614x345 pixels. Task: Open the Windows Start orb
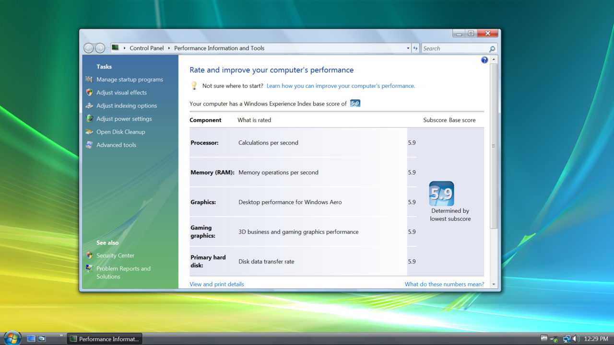pos(12,338)
